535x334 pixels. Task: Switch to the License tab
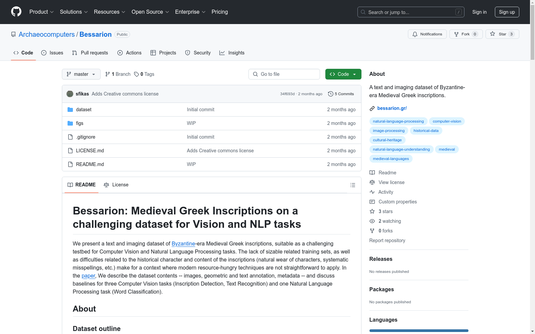point(116,185)
